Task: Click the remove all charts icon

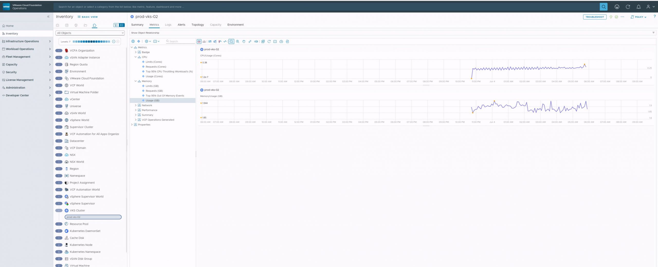Action: pyautogui.click(x=263, y=41)
